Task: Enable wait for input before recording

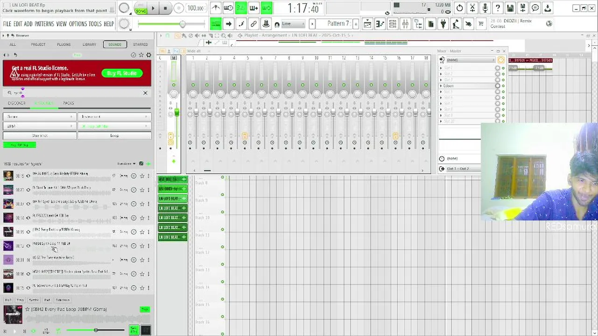Action: click(x=228, y=8)
